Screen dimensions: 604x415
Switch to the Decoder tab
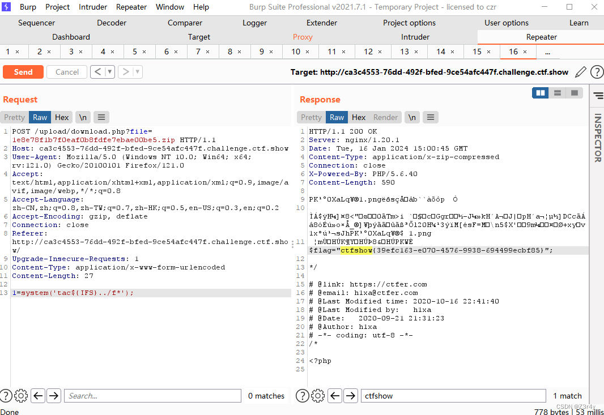112,23
